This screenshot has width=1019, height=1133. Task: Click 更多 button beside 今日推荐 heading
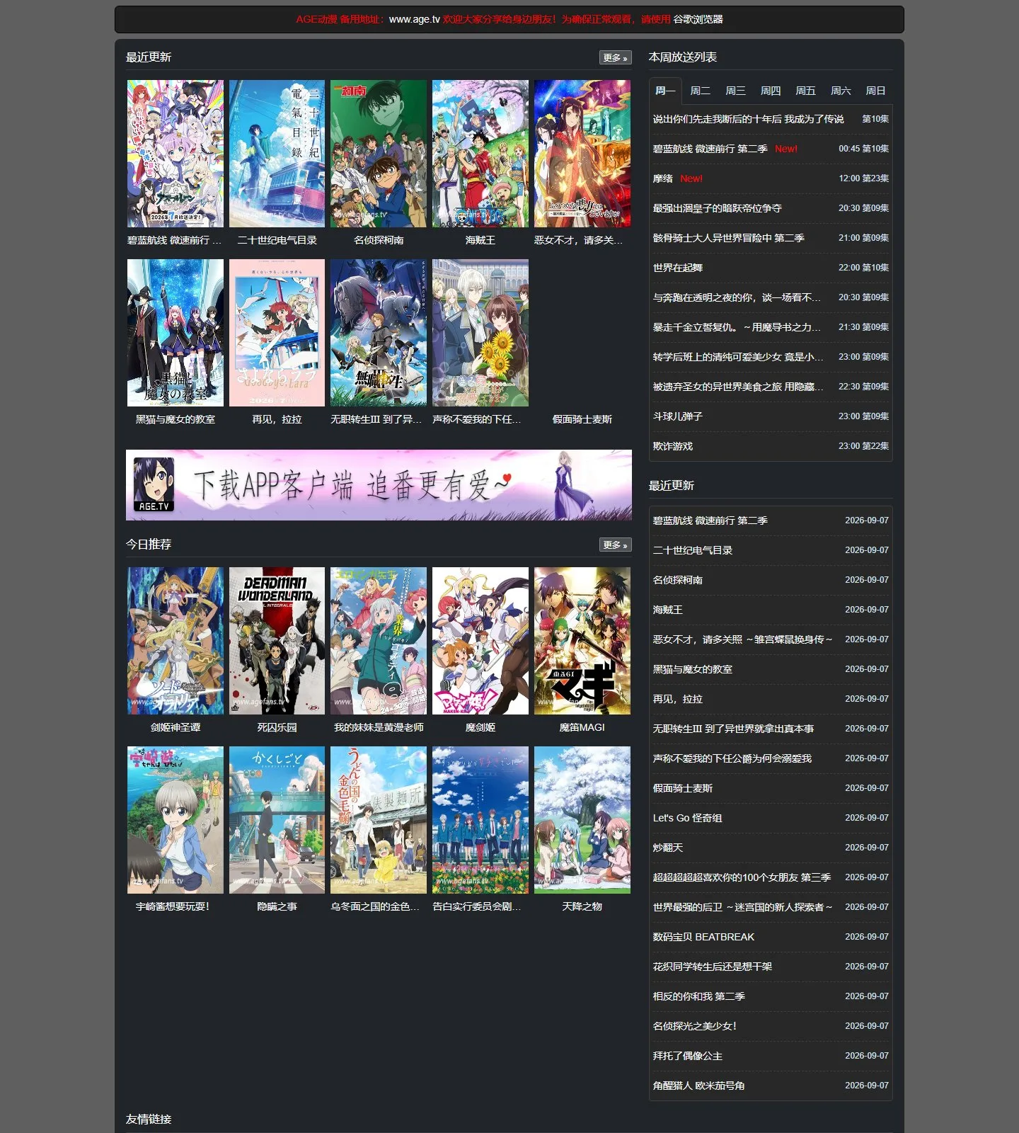pyautogui.click(x=615, y=545)
